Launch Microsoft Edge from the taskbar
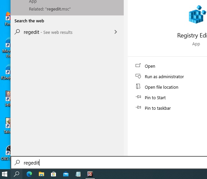The image size is (207, 179). click(x=29, y=174)
